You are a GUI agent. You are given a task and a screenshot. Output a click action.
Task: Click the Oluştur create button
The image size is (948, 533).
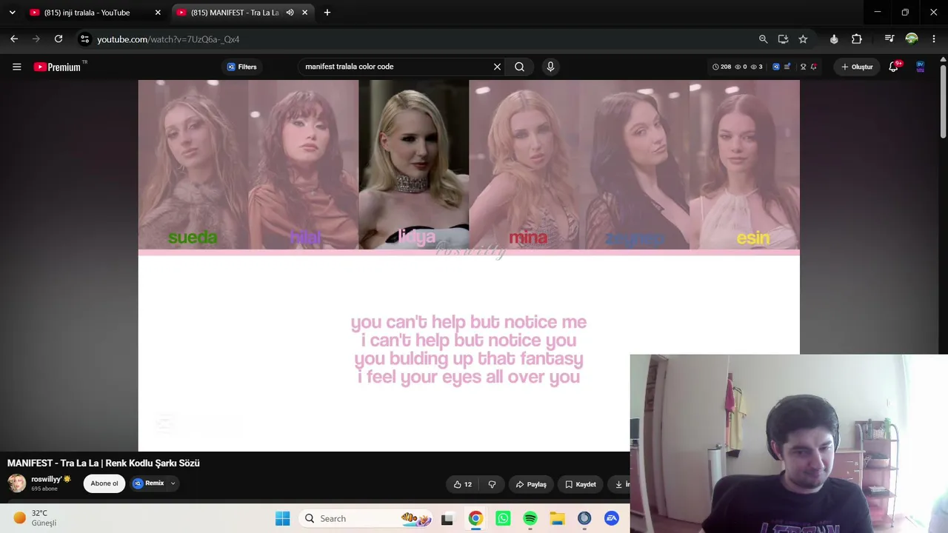click(x=857, y=67)
